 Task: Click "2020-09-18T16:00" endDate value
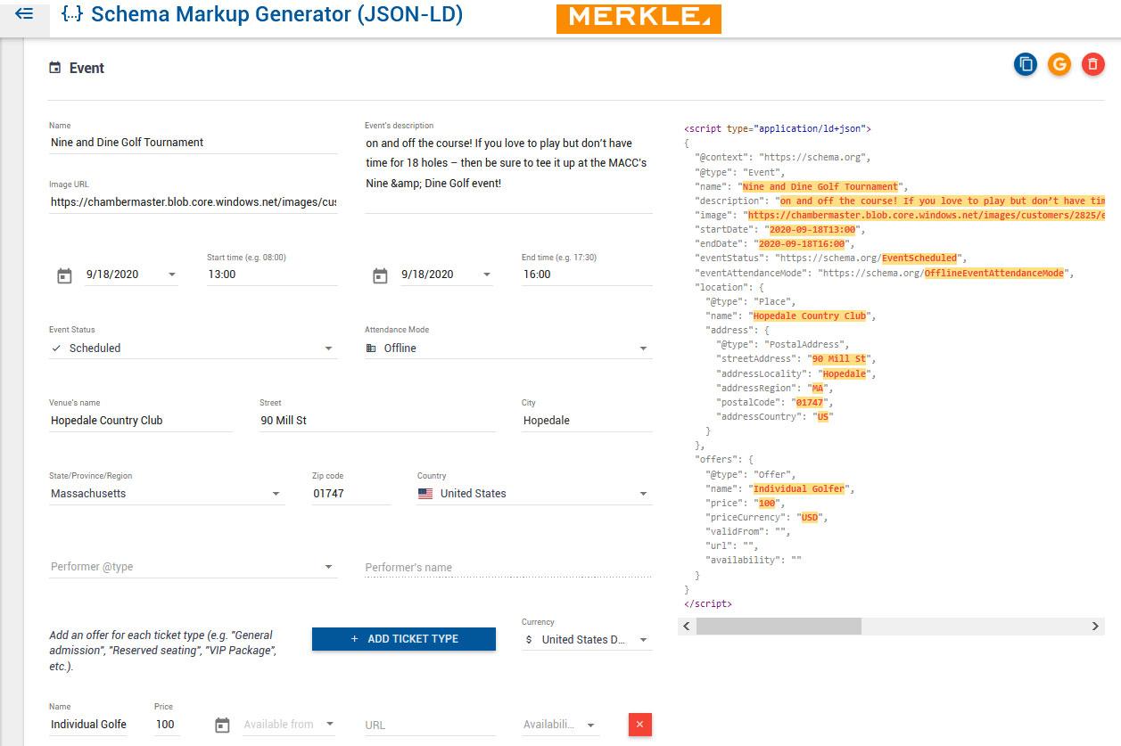click(802, 243)
